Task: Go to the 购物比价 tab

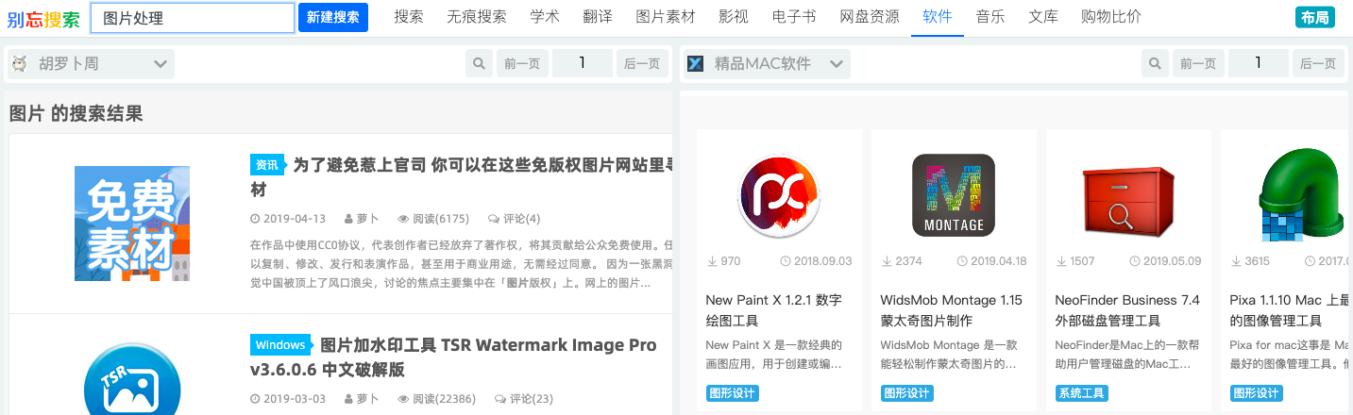Action: point(1111,17)
